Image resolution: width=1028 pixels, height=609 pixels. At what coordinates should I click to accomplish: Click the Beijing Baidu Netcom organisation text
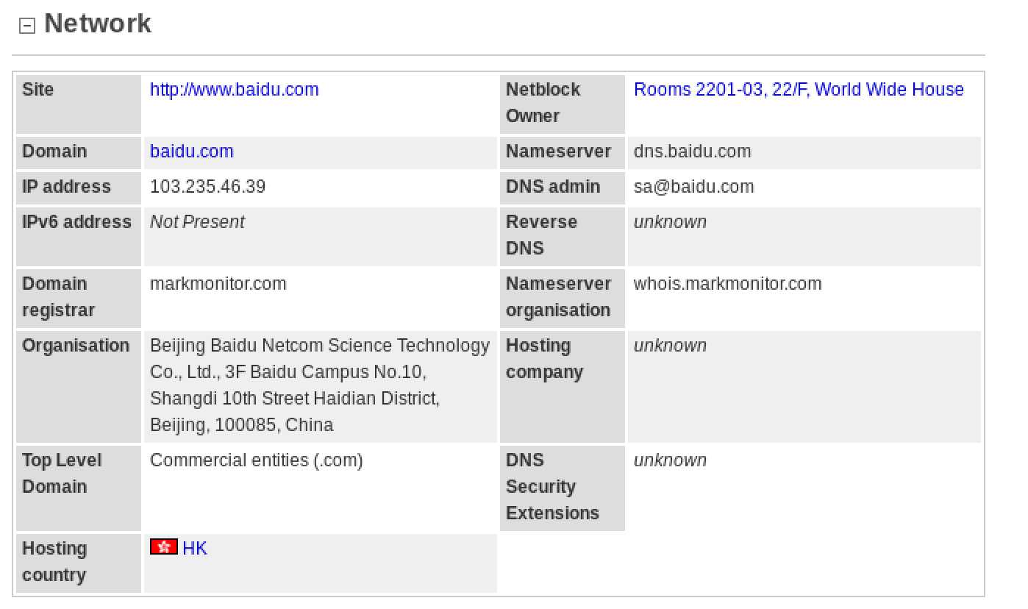[x=320, y=385]
